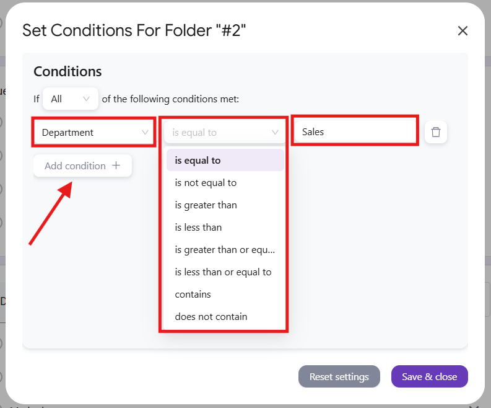Close the Set Conditions dialog
The image size is (491, 408).
(x=463, y=31)
